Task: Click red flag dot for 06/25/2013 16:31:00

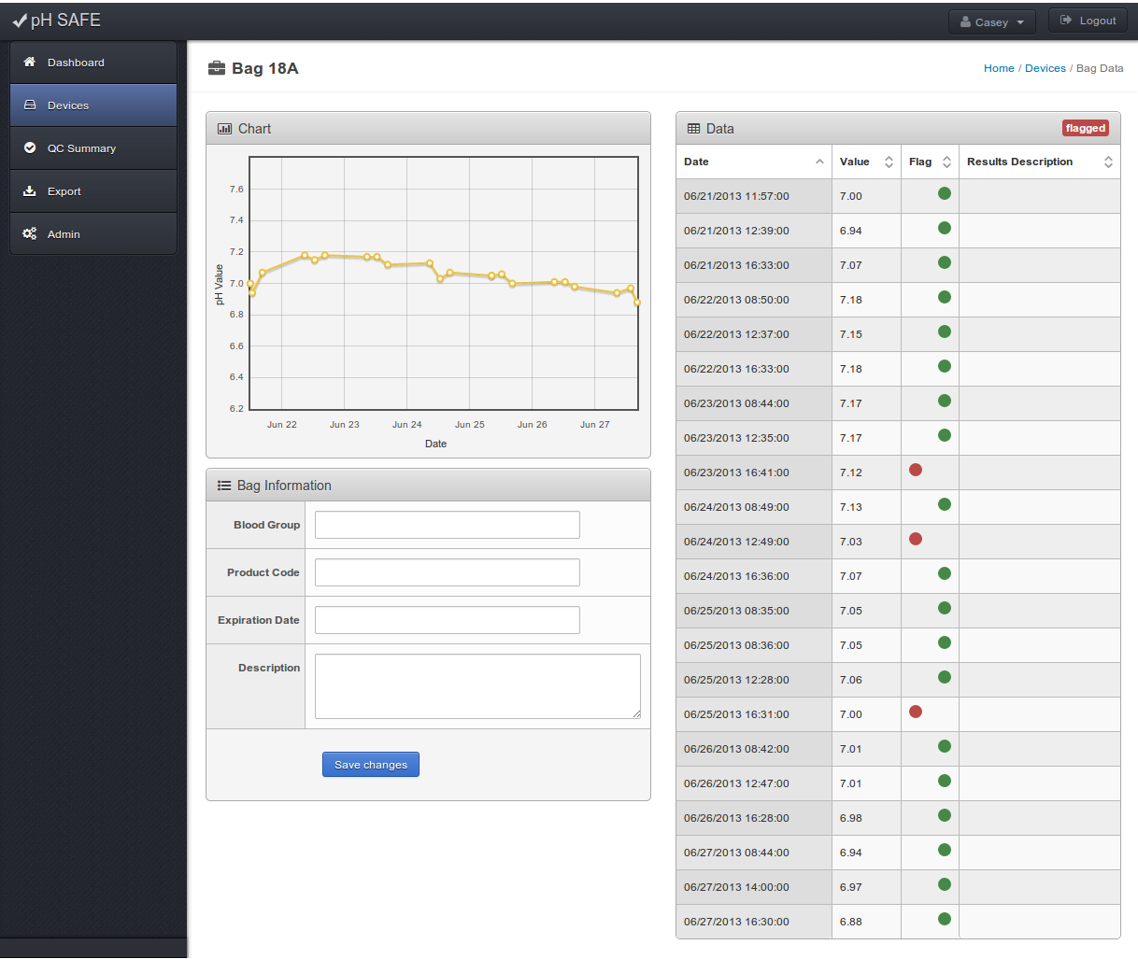Action: click(916, 712)
